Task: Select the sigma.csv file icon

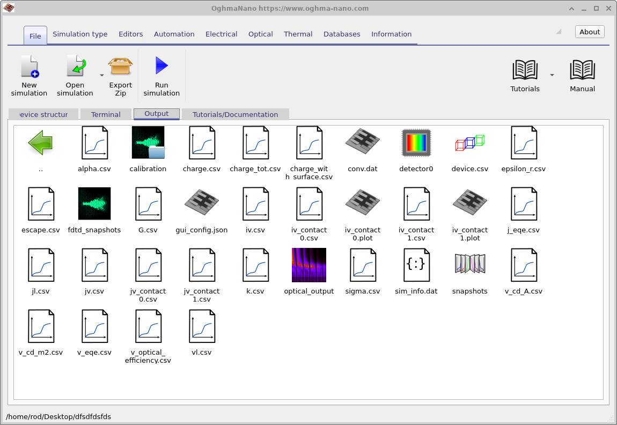Action: click(362, 265)
